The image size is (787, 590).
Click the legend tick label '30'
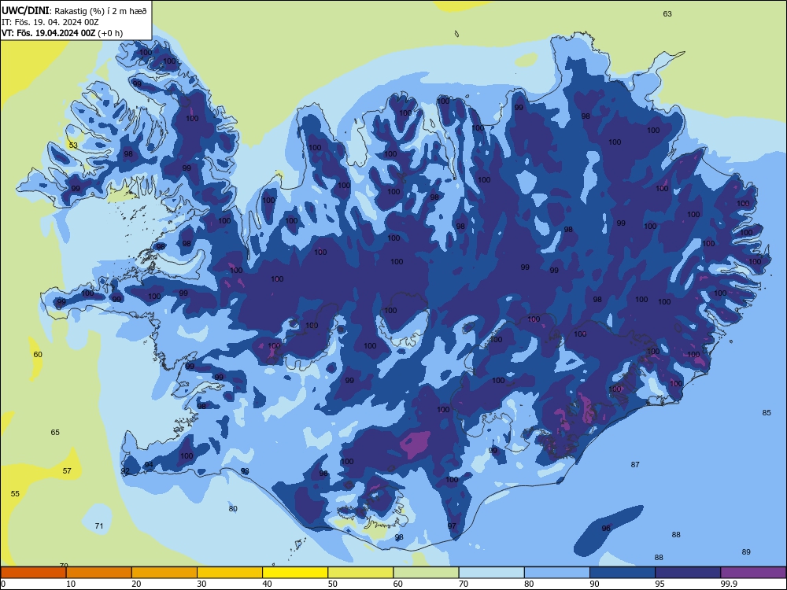pos(201,584)
